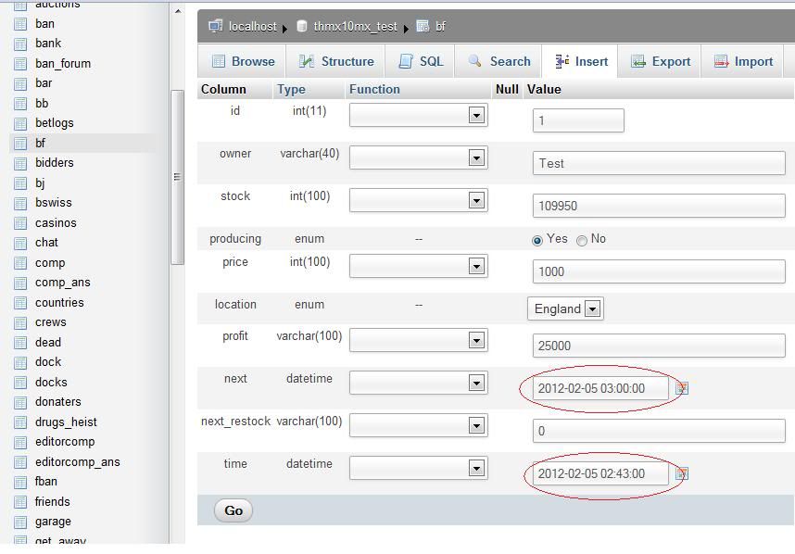Click the stock value input field
Screen dimensions: 795x554
pyautogui.click(x=659, y=206)
